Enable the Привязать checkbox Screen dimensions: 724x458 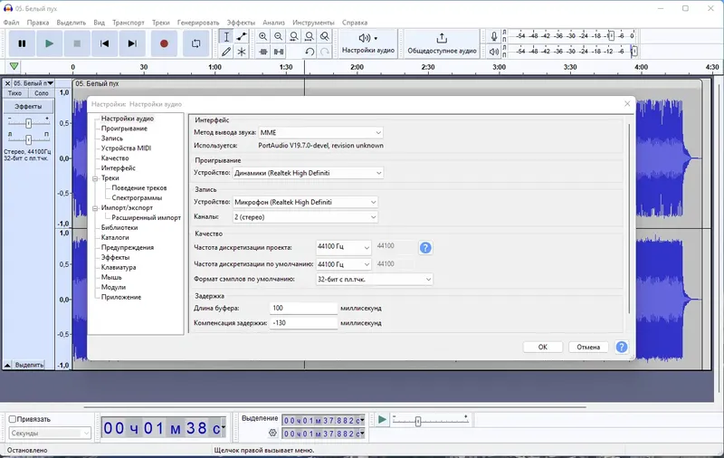point(13,419)
